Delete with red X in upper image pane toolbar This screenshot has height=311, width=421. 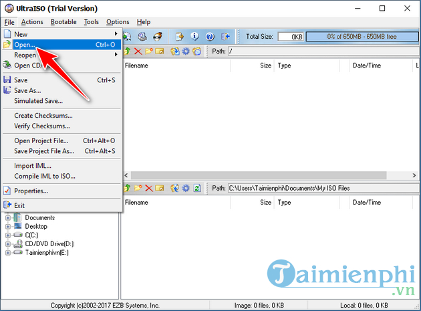click(x=138, y=51)
